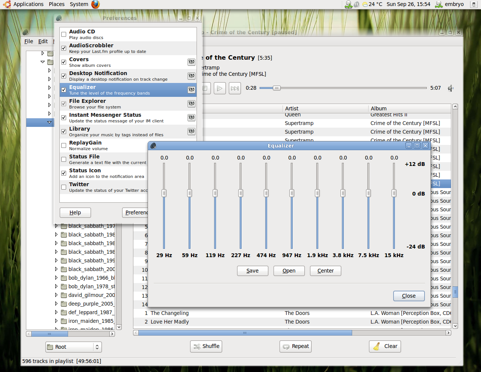
Task: Click Help in Preferences window
Action: (x=75, y=212)
